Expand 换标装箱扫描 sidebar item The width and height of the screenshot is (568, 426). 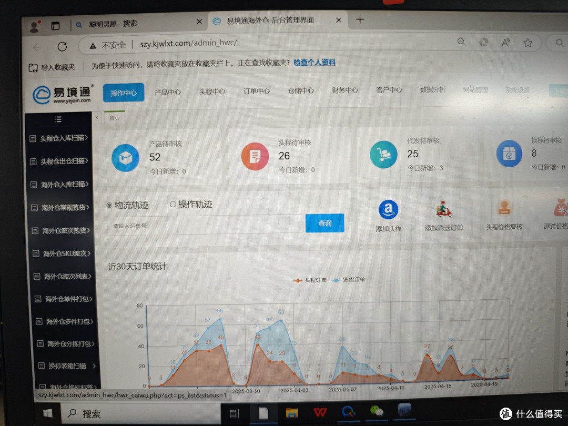pyautogui.click(x=68, y=366)
